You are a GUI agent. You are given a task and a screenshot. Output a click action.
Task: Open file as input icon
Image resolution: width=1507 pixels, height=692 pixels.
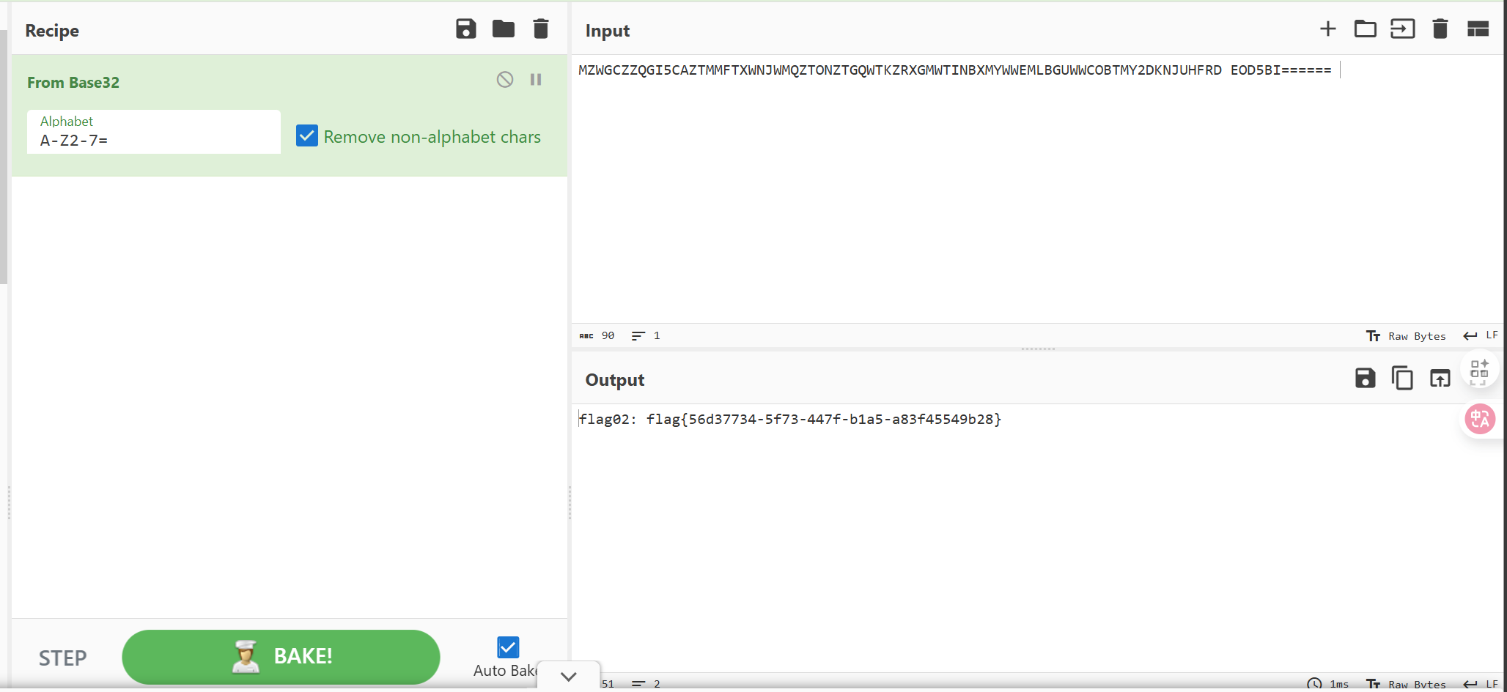(x=1403, y=29)
